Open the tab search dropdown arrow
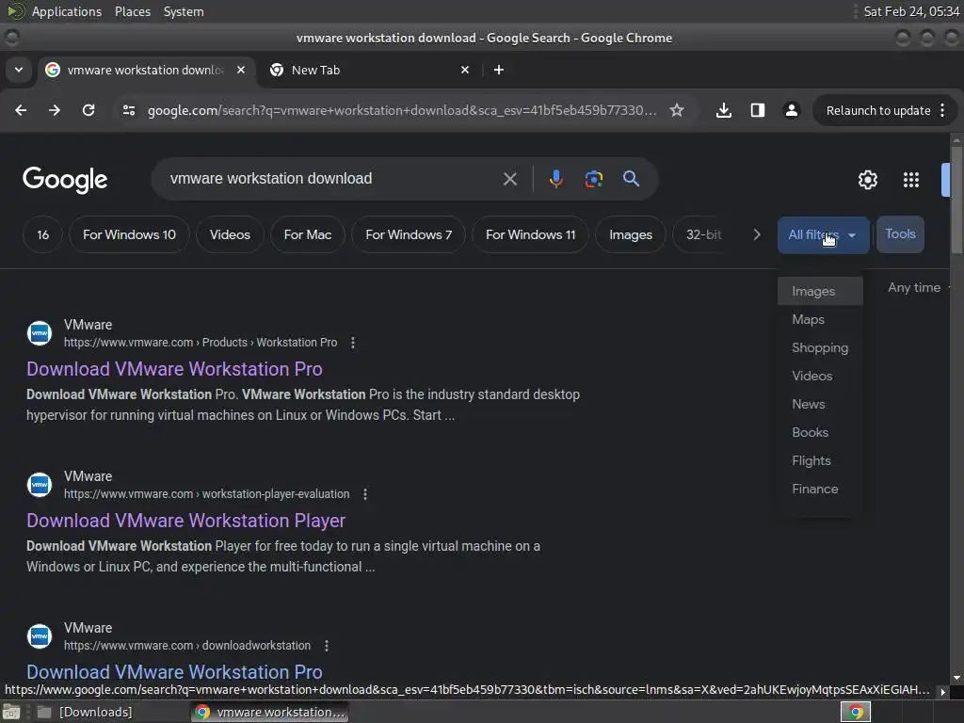Image resolution: width=964 pixels, height=723 pixels. coord(19,70)
